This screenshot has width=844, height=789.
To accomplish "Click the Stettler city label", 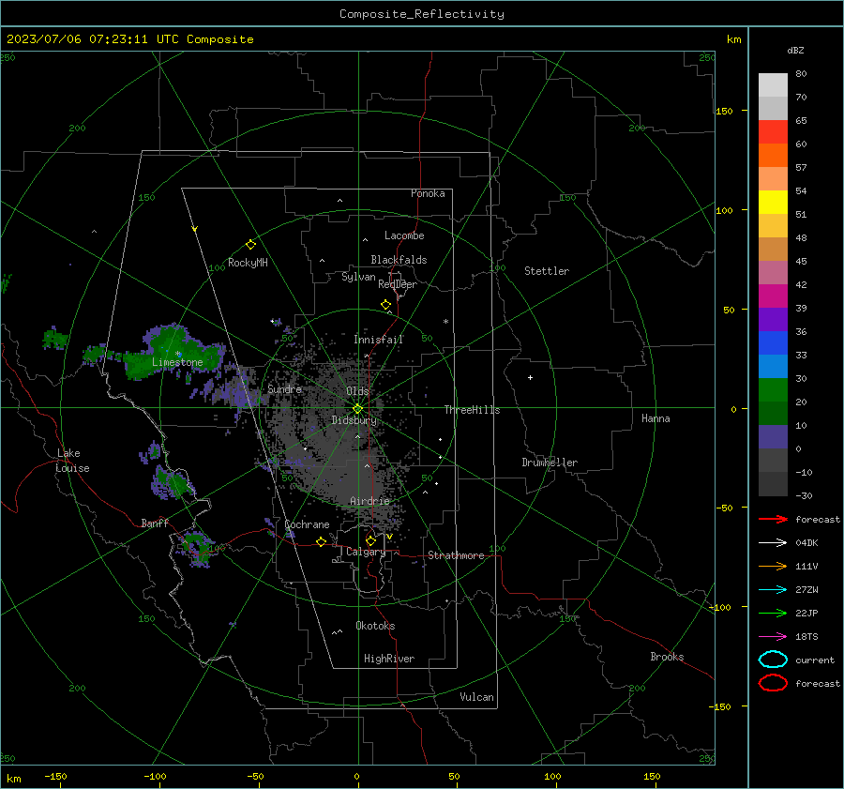I will point(547,271).
